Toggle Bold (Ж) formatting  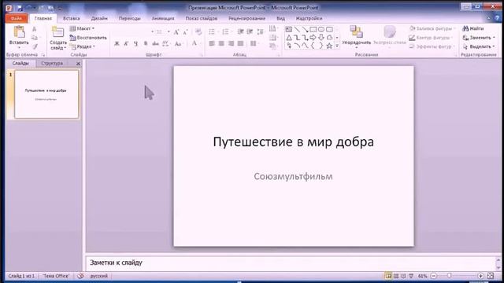(117, 44)
